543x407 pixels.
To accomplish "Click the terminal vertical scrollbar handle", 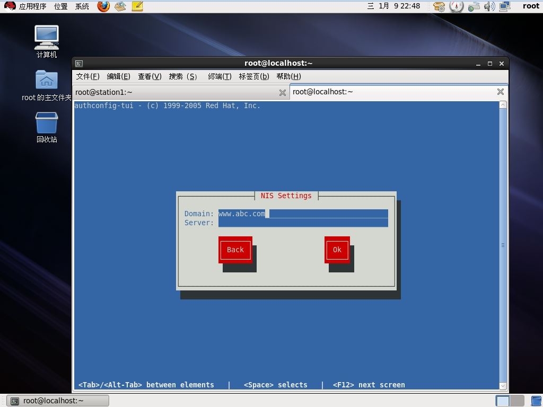I will pyautogui.click(x=503, y=245).
